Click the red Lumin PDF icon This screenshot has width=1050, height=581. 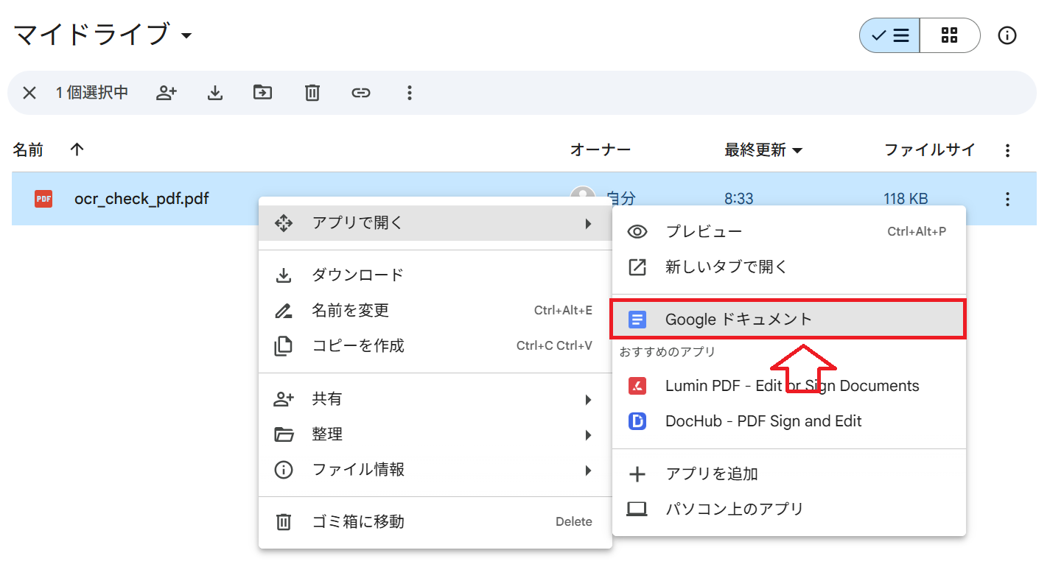(637, 386)
